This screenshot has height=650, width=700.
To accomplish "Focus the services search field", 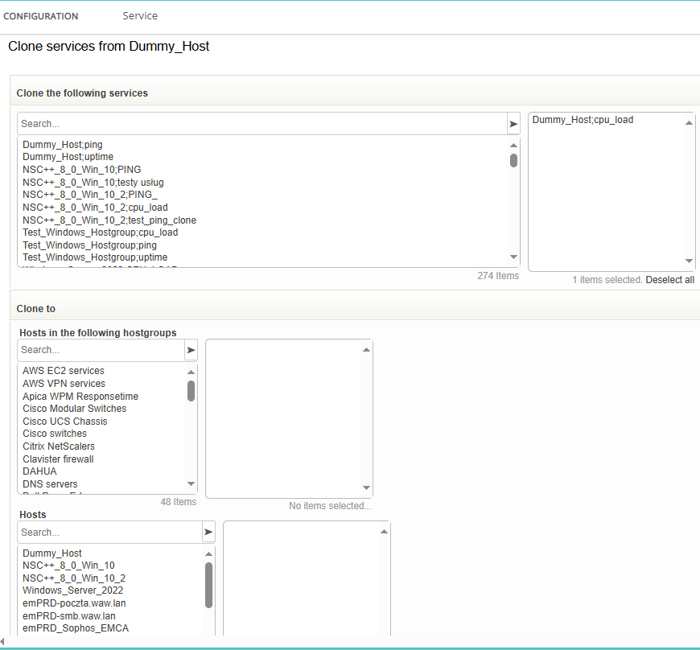I will (261, 124).
